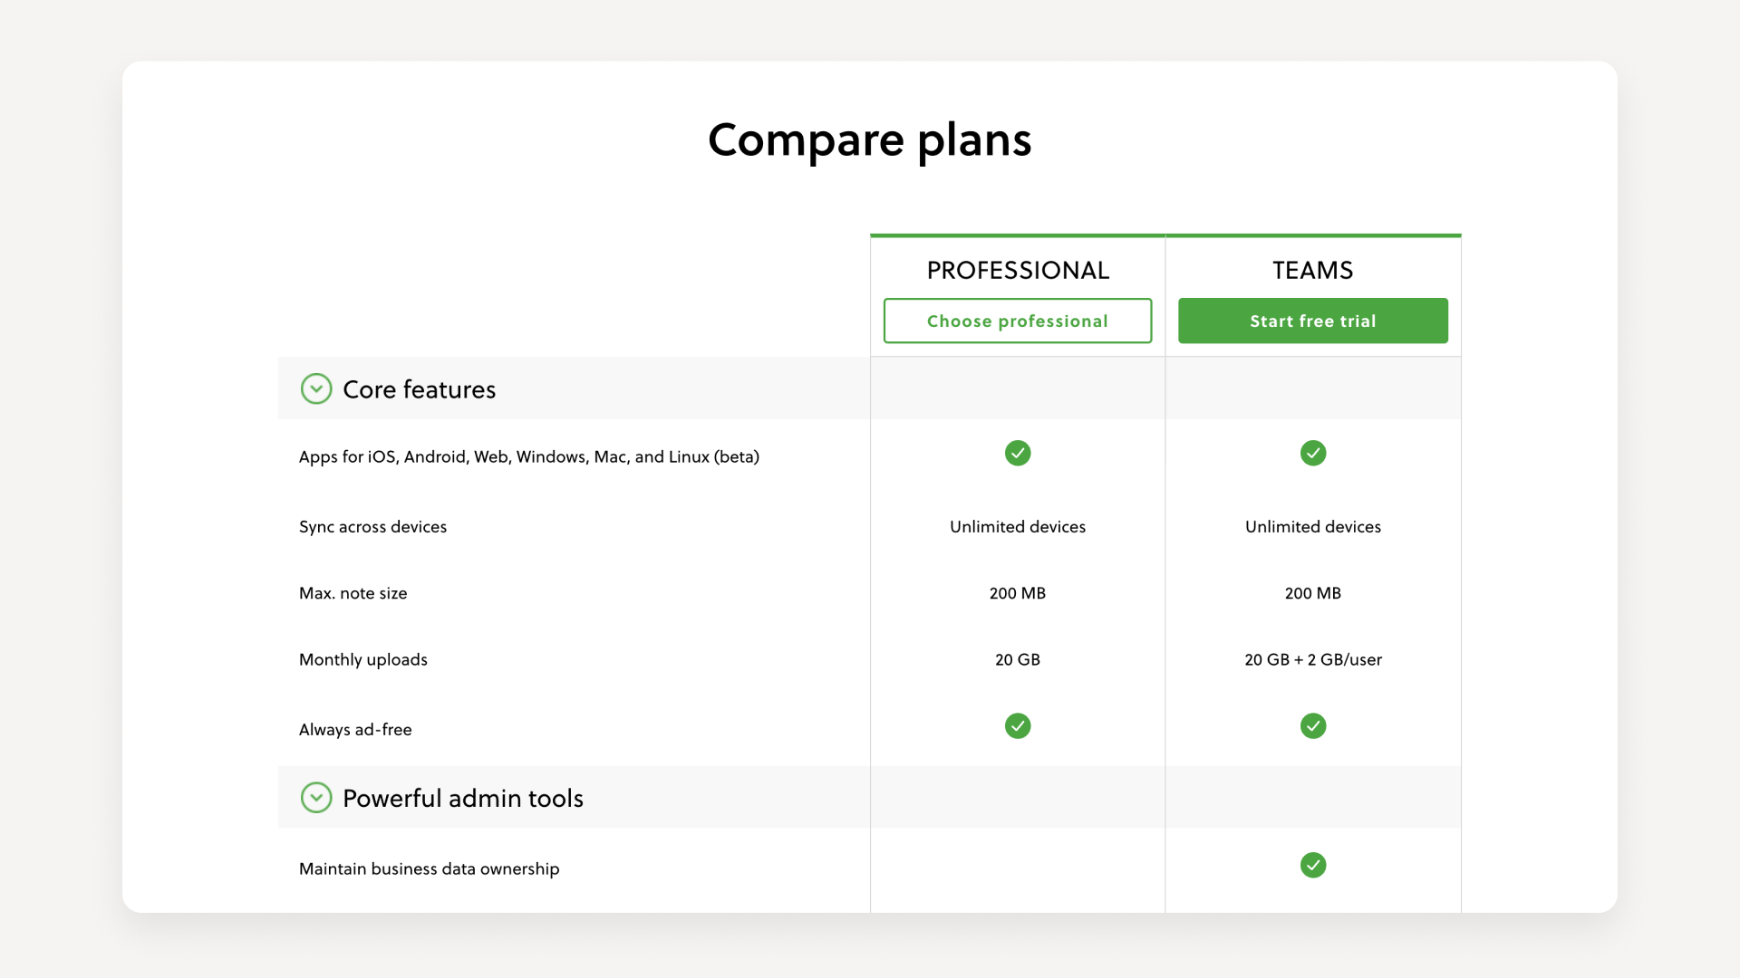
Task: Click Professional checkmark for Always ad-free
Action: pos(1018,726)
